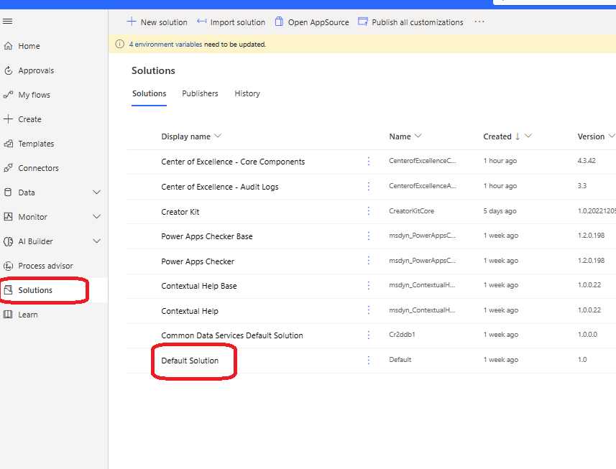The height and width of the screenshot is (469, 616).
Task: Expand the AI Builder section
Action: pyautogui.click(x=96, y=241)
